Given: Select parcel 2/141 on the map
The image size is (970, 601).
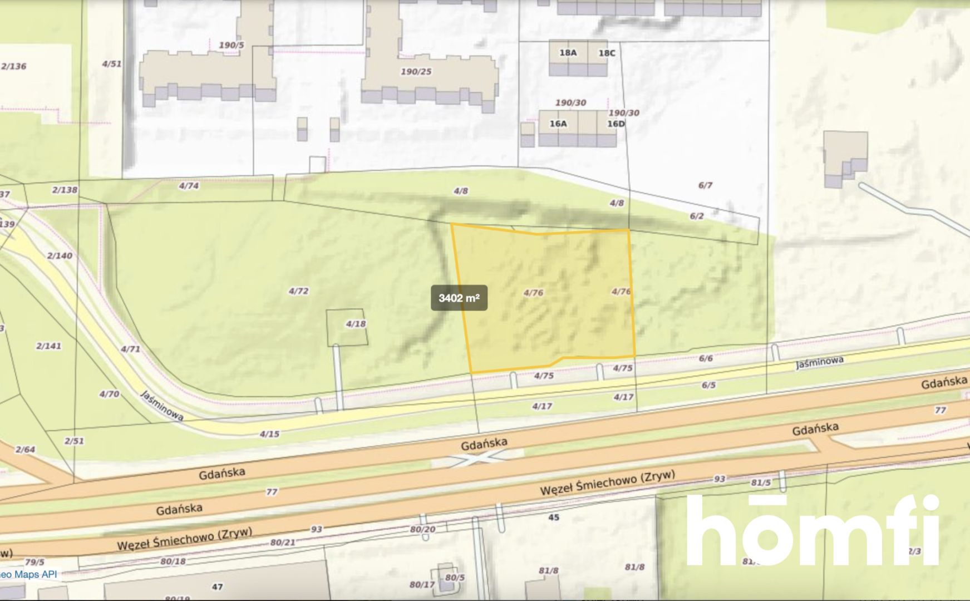Looking at the screenshot, I should (48, 346).
